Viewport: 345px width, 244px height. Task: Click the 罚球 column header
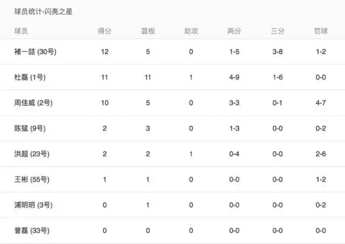coord(321,31)
